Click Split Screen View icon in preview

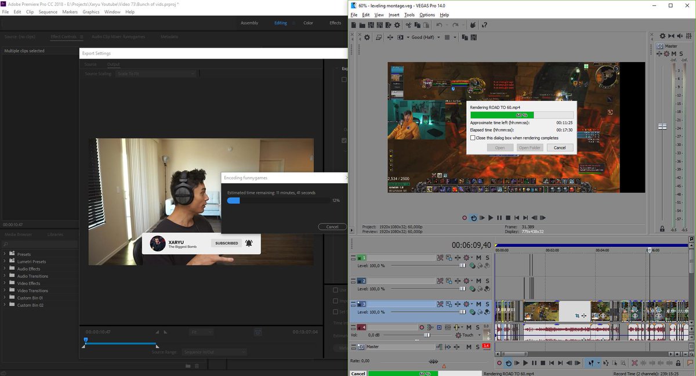(x=400, y=37)
